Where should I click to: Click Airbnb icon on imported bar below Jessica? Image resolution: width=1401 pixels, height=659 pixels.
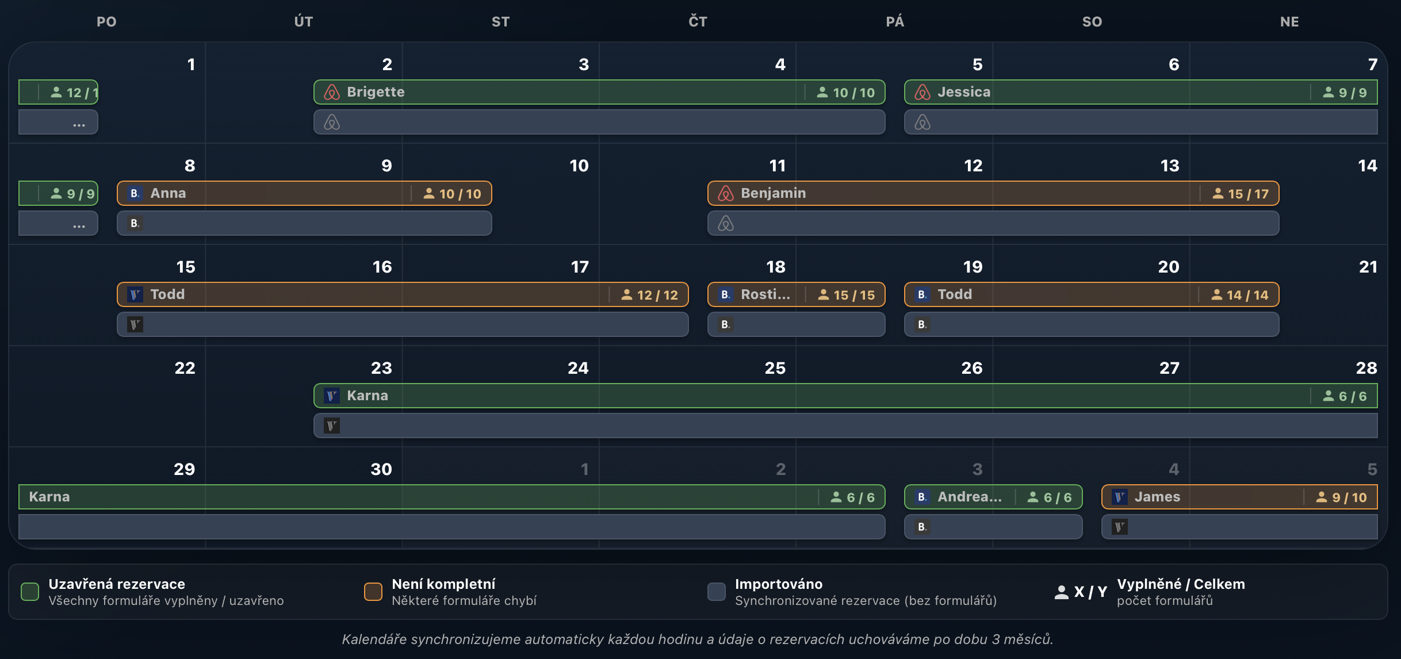coord(922,122)
